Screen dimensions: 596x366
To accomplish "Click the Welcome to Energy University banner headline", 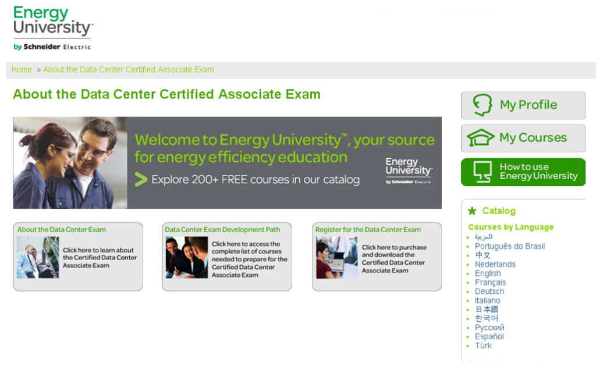I will pyautogui.click(x=284, y=148).
